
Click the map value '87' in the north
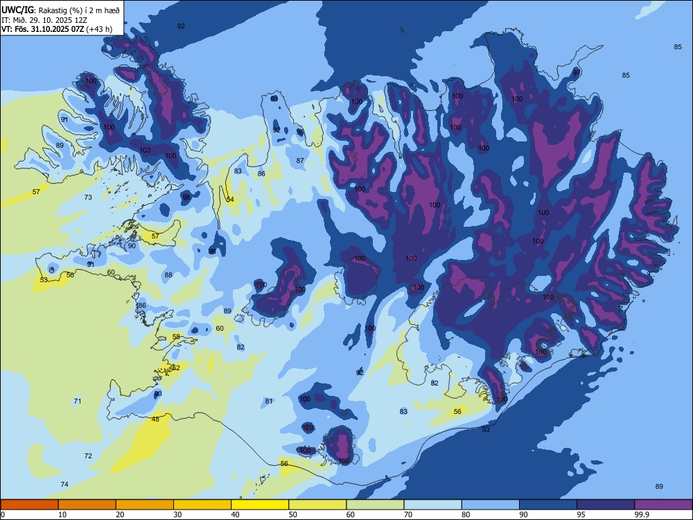click(x=300, y=161)
